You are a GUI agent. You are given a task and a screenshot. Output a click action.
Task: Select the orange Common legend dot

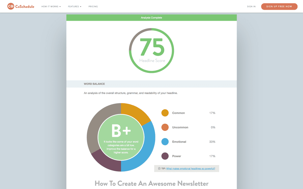pos(166,113)
